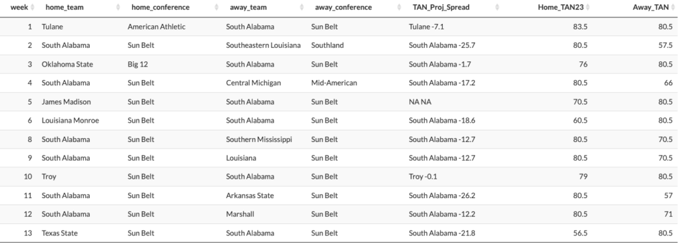
Task: Toggle sort icon next to home_conference
Action: [x=216, y=7]
